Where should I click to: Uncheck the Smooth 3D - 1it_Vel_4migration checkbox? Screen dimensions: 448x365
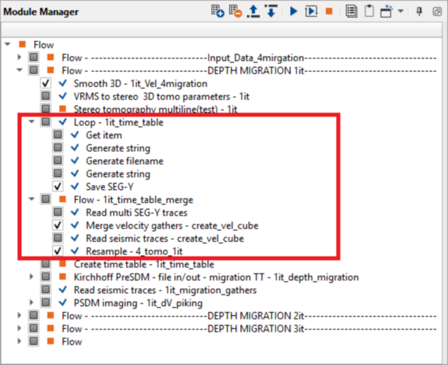click(x=46, y=84)
